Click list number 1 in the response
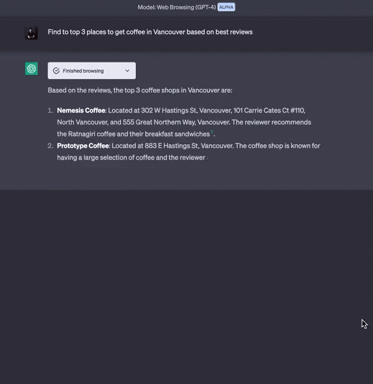Image resolution: width=373 pixels, height=384 pixels. pos(51,110)
